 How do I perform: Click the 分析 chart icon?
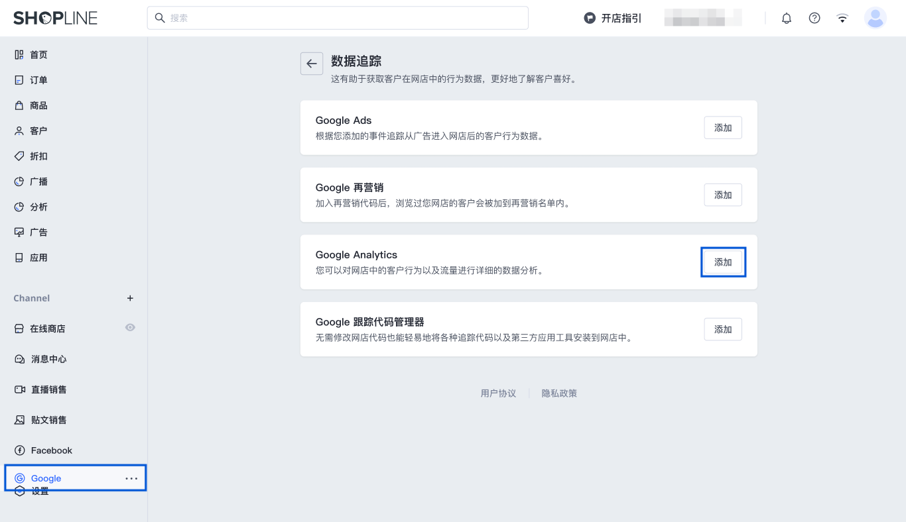point(19,207)
